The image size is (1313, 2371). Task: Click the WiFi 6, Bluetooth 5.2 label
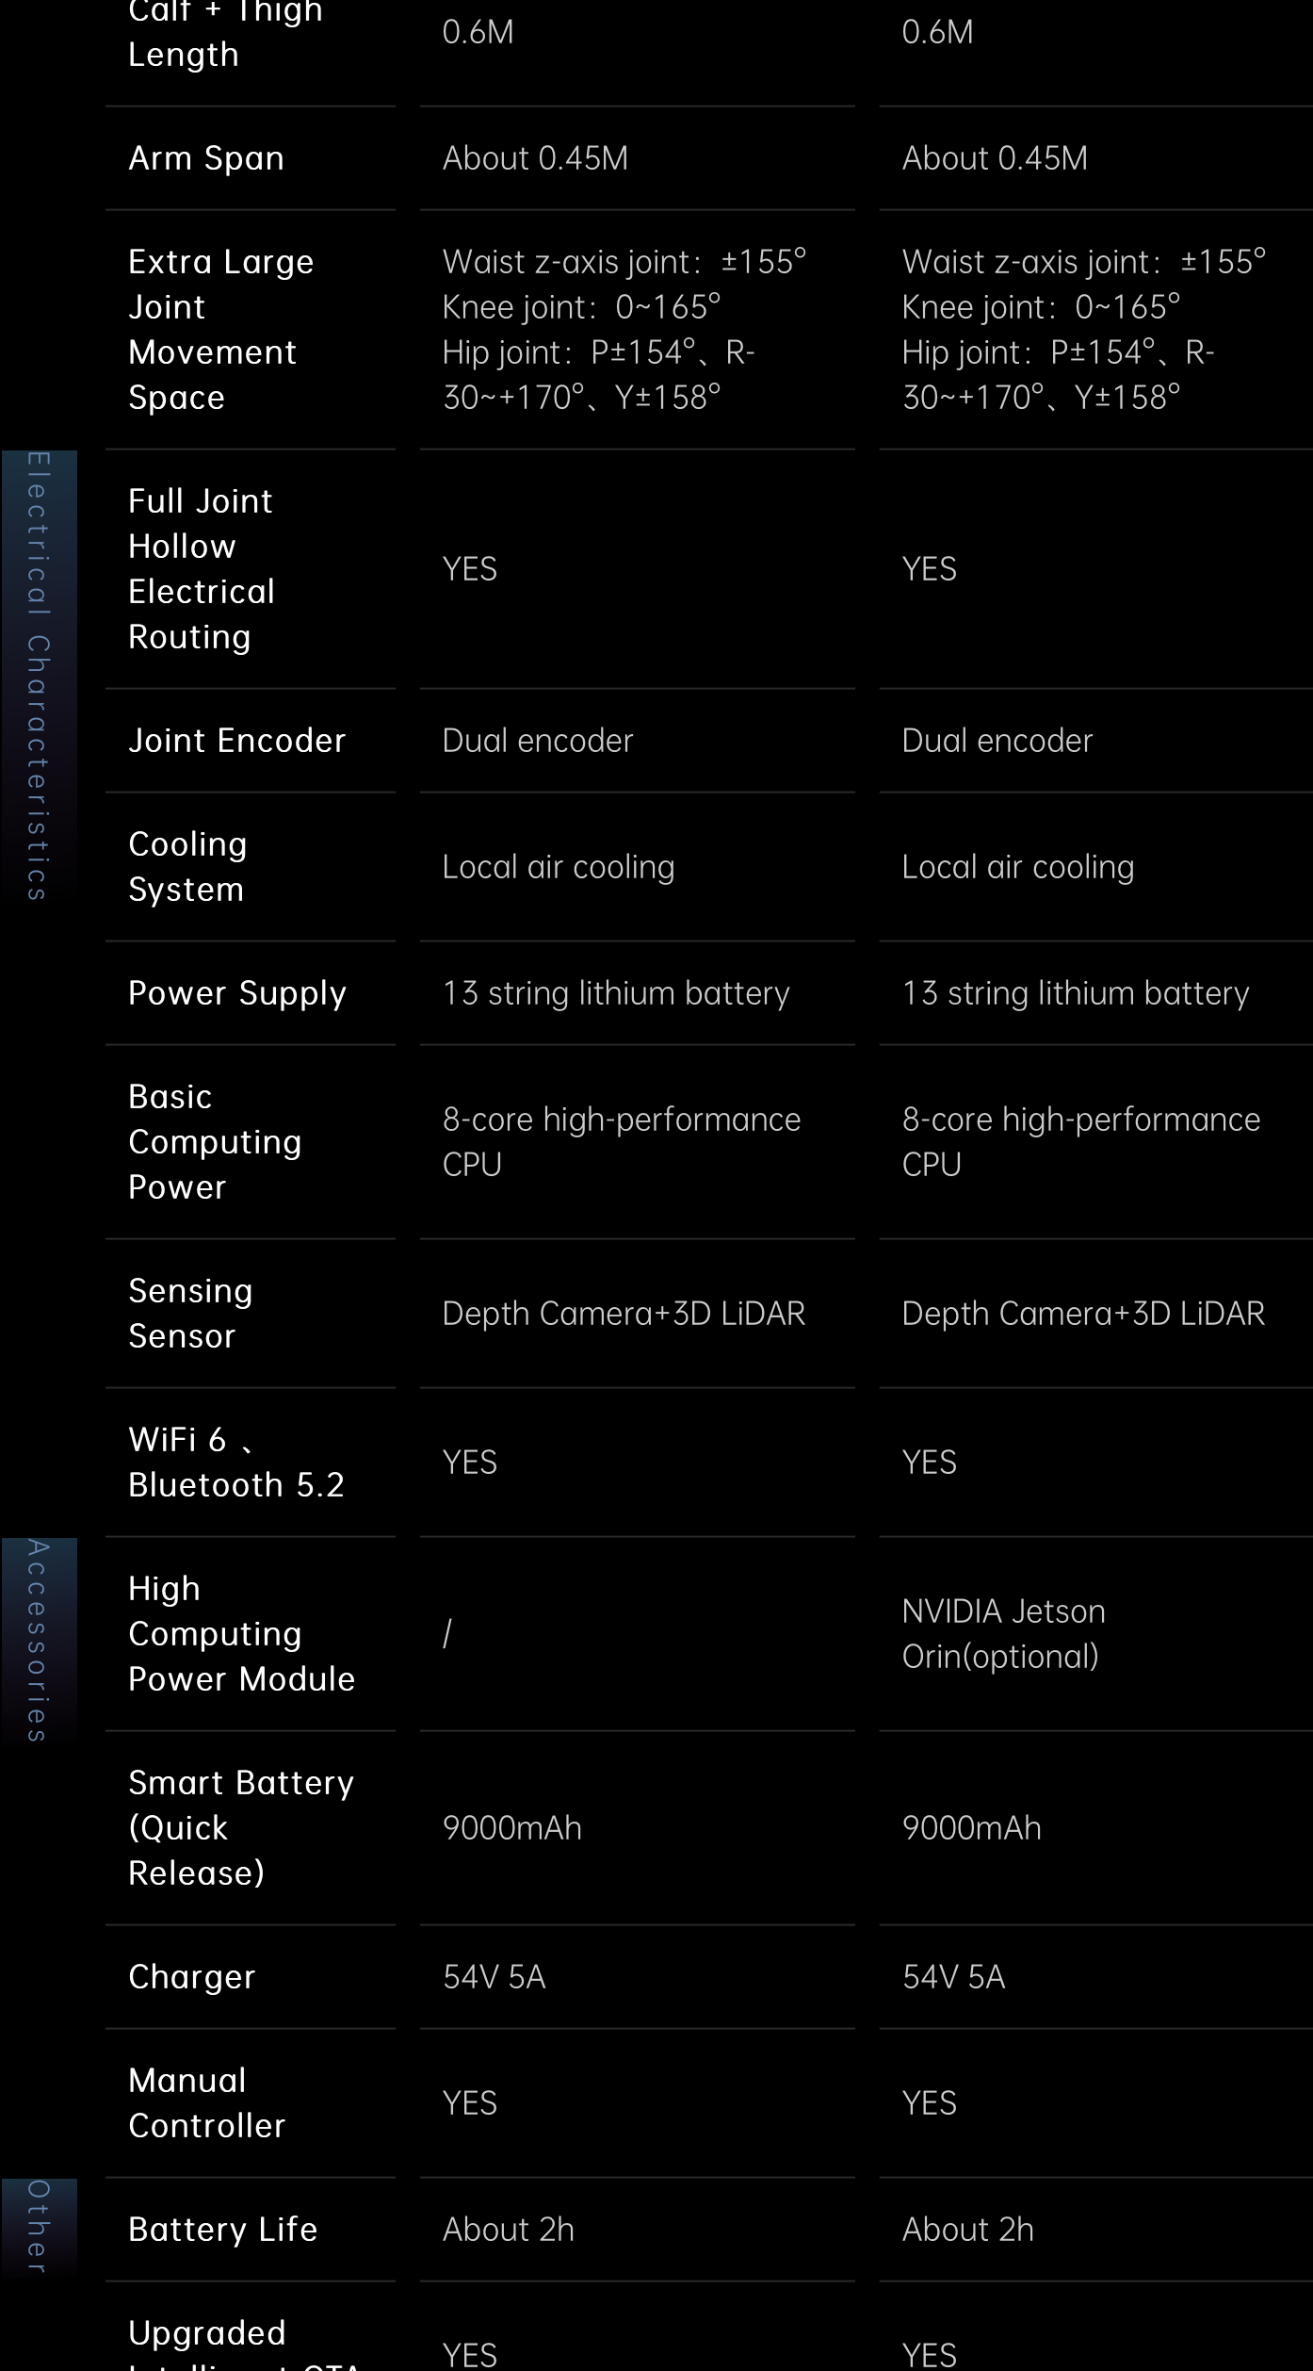tap(236, 1462)
